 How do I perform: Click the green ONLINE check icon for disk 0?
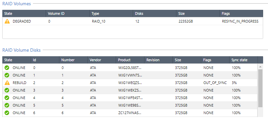point(7,68)
